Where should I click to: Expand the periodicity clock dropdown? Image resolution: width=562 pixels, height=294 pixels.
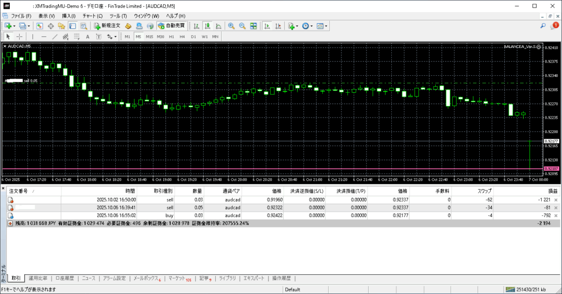pyautogui.click(x=312, y=26)
